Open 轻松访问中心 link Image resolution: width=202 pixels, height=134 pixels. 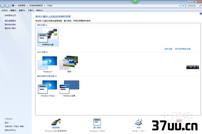(10, 130)
